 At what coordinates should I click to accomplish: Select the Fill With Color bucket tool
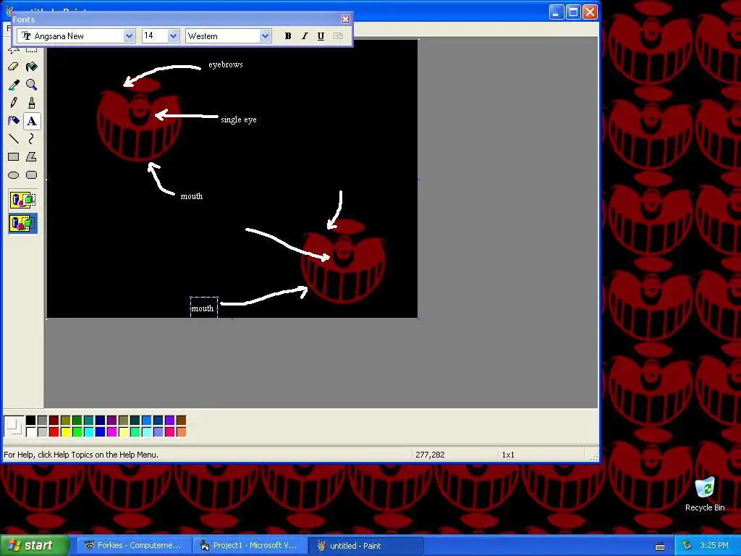click(32, 67)
